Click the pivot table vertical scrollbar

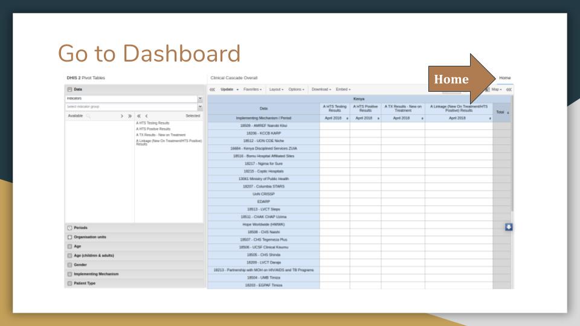tap(512, 153)
